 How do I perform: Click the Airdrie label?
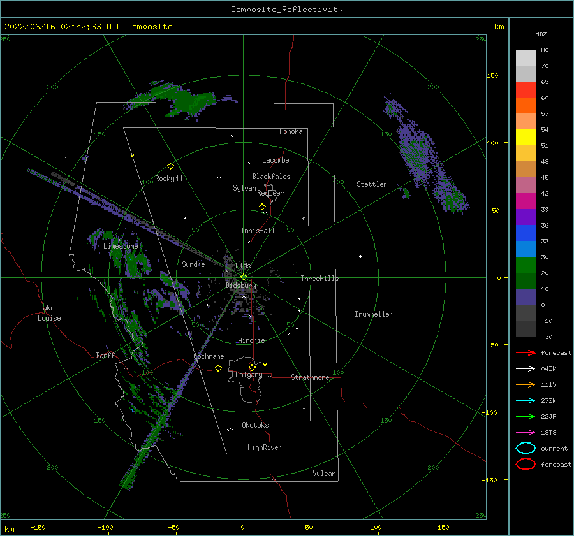251,340
